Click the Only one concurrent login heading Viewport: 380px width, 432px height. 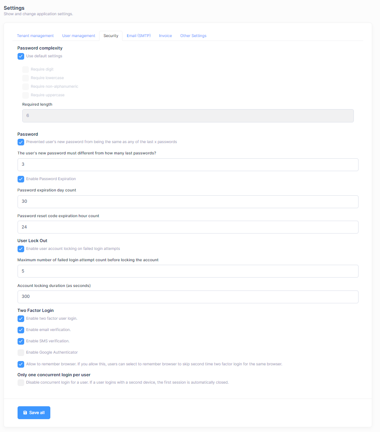54,375
